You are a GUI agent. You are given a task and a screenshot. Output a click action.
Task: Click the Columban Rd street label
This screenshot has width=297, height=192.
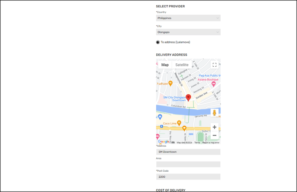178,106
